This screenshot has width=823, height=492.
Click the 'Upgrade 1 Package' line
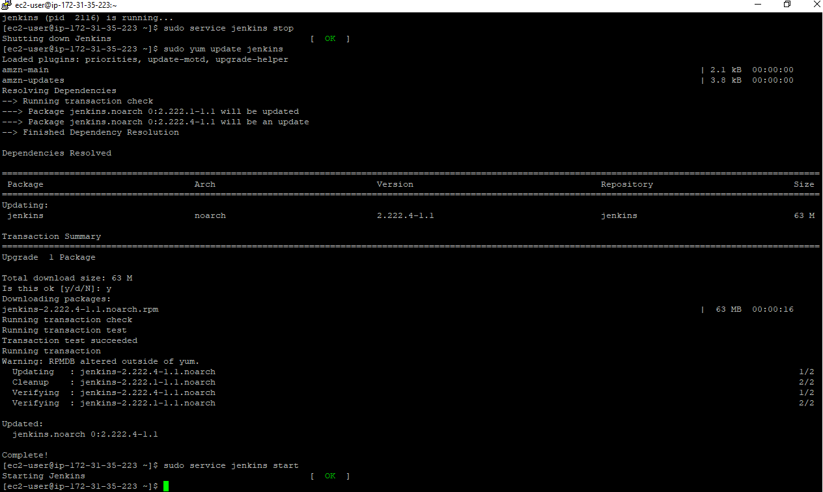(49, 258)
